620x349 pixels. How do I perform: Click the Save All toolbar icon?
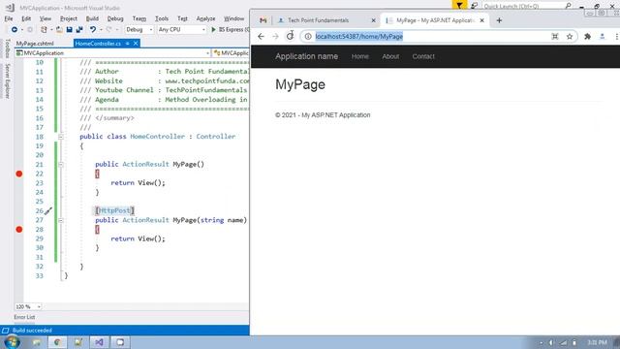[79, 30]
